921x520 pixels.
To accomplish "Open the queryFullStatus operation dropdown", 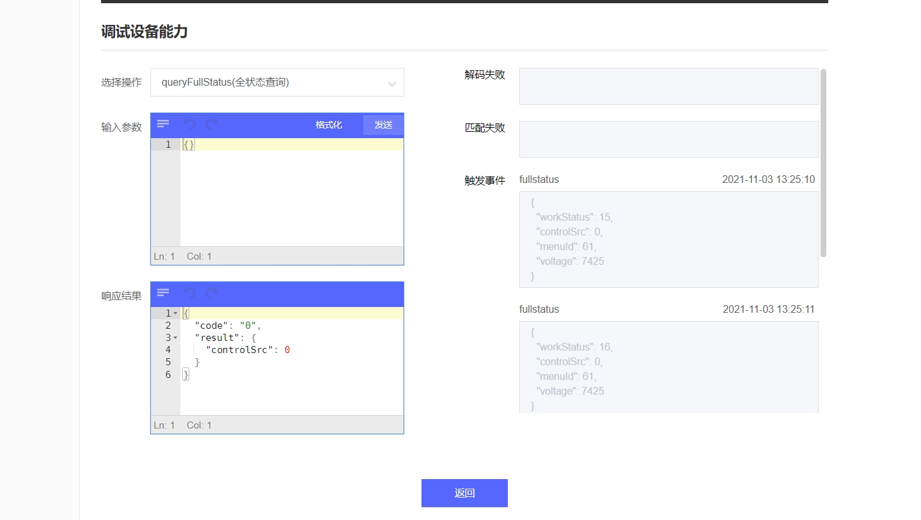I will click(277, 83).
